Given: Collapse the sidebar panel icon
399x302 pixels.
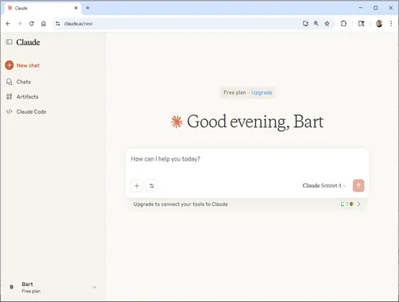Looking at the screenshot, I should 10,42.
